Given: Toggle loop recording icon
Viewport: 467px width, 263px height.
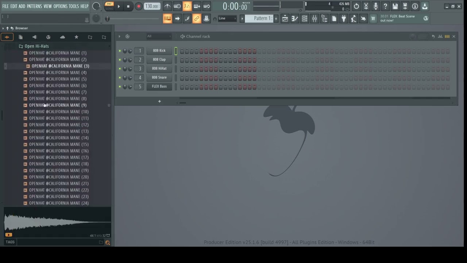Looking at the screenshot, I should [x=207, y=6].
